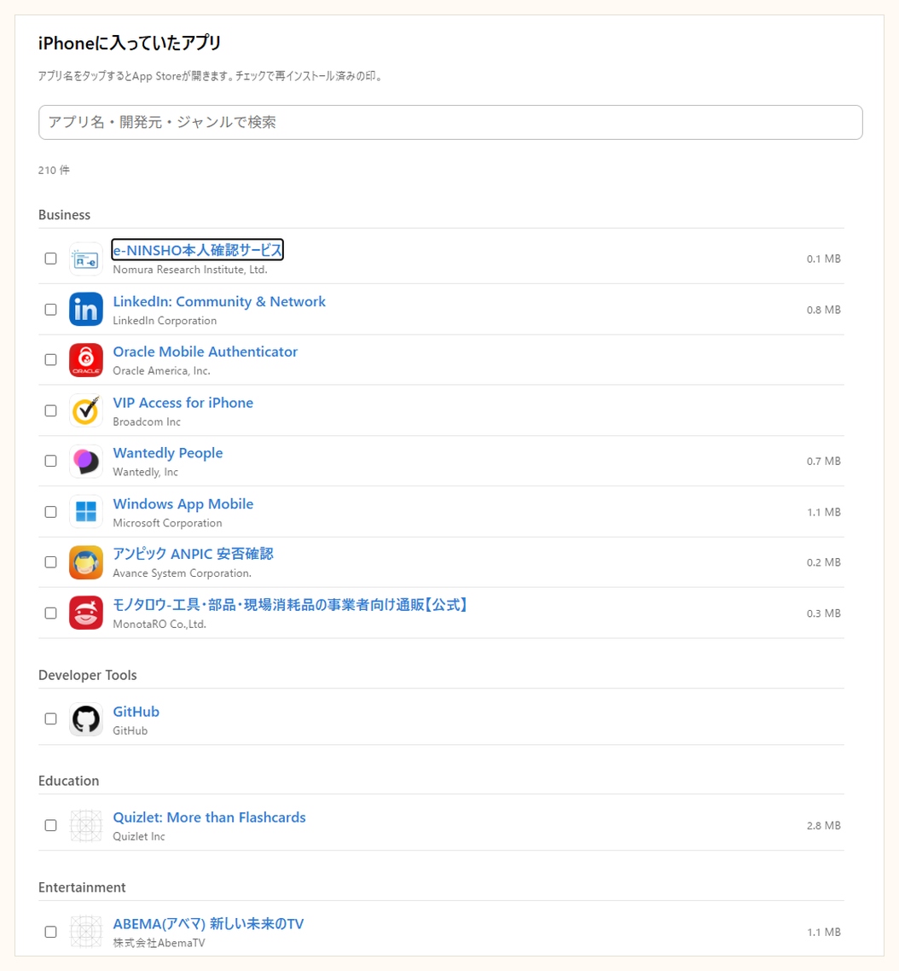Toggle the Wantedly People checkbox
The width and height of the screenshot is (899, 971).
[x=51, y=462]
